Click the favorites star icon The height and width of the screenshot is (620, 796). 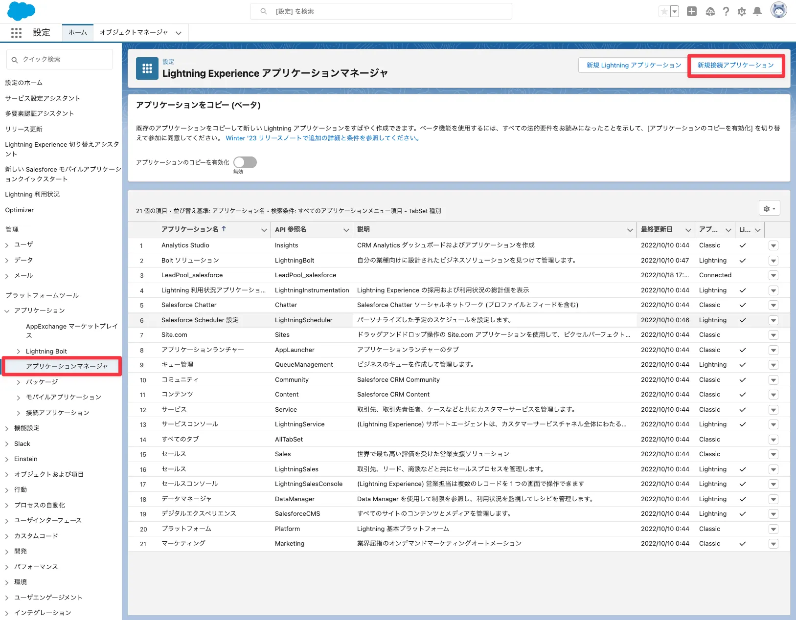pos(664,11)
